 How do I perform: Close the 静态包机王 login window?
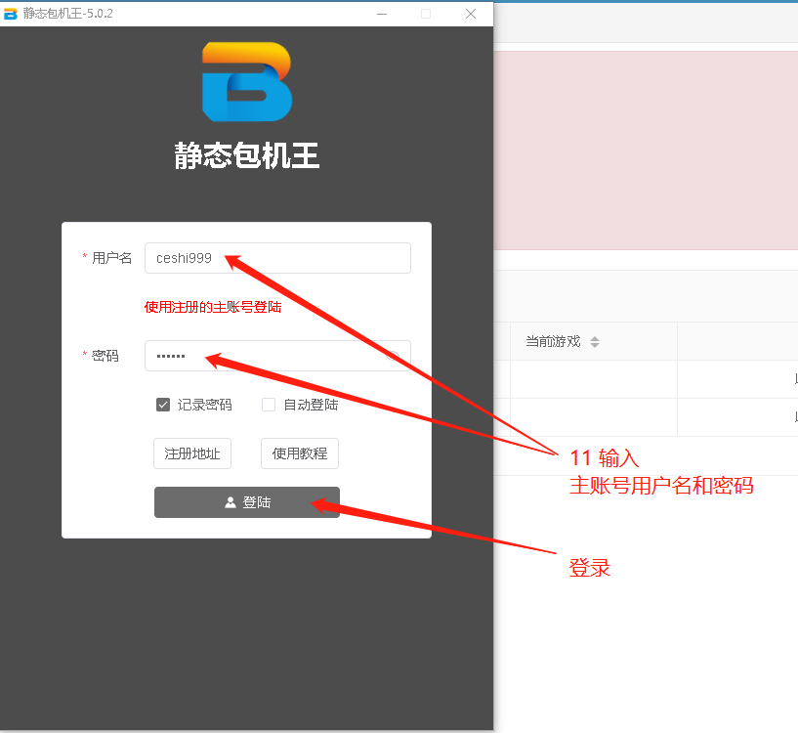[x=471, y=14]
